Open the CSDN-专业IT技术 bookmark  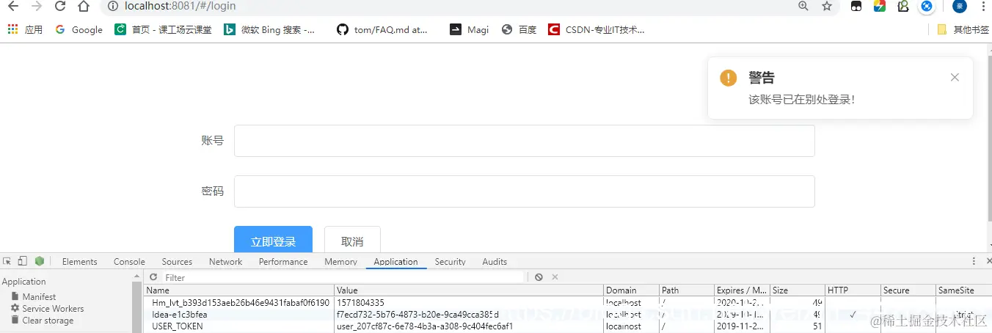pyautogui.click(x=597, y=30)
